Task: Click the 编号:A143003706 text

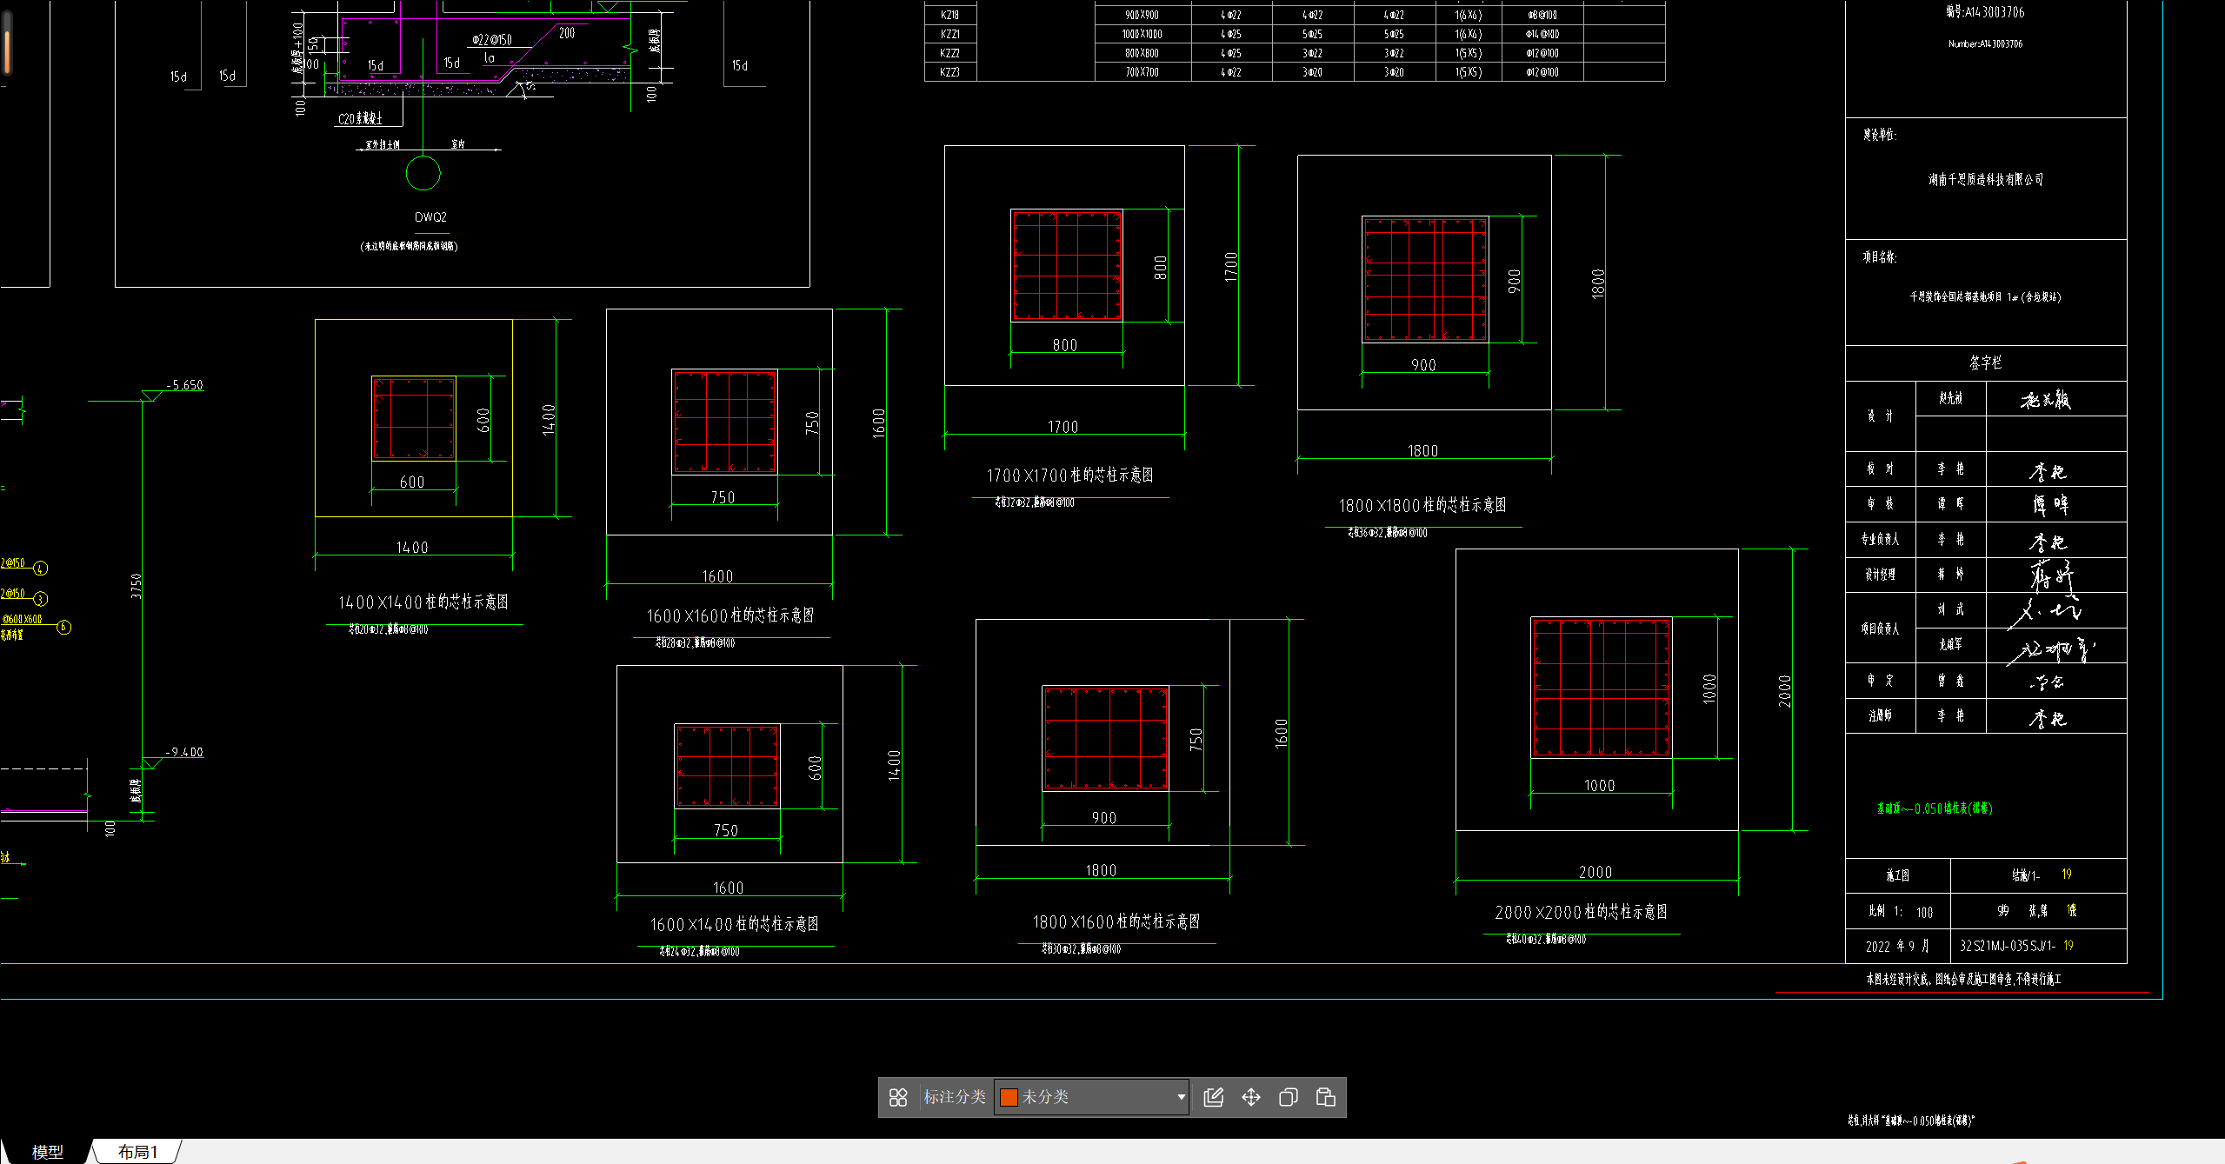Action: tap(1985, 12)
